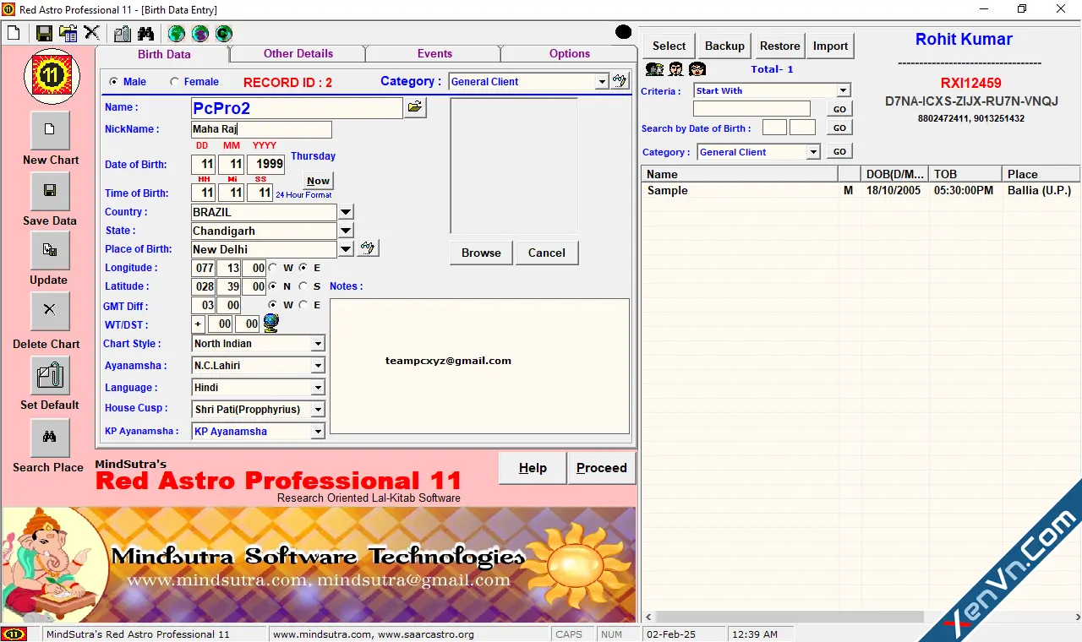Click the Now time button
The height and width of the screenshot is (642, 1082).
pos(319,181)
